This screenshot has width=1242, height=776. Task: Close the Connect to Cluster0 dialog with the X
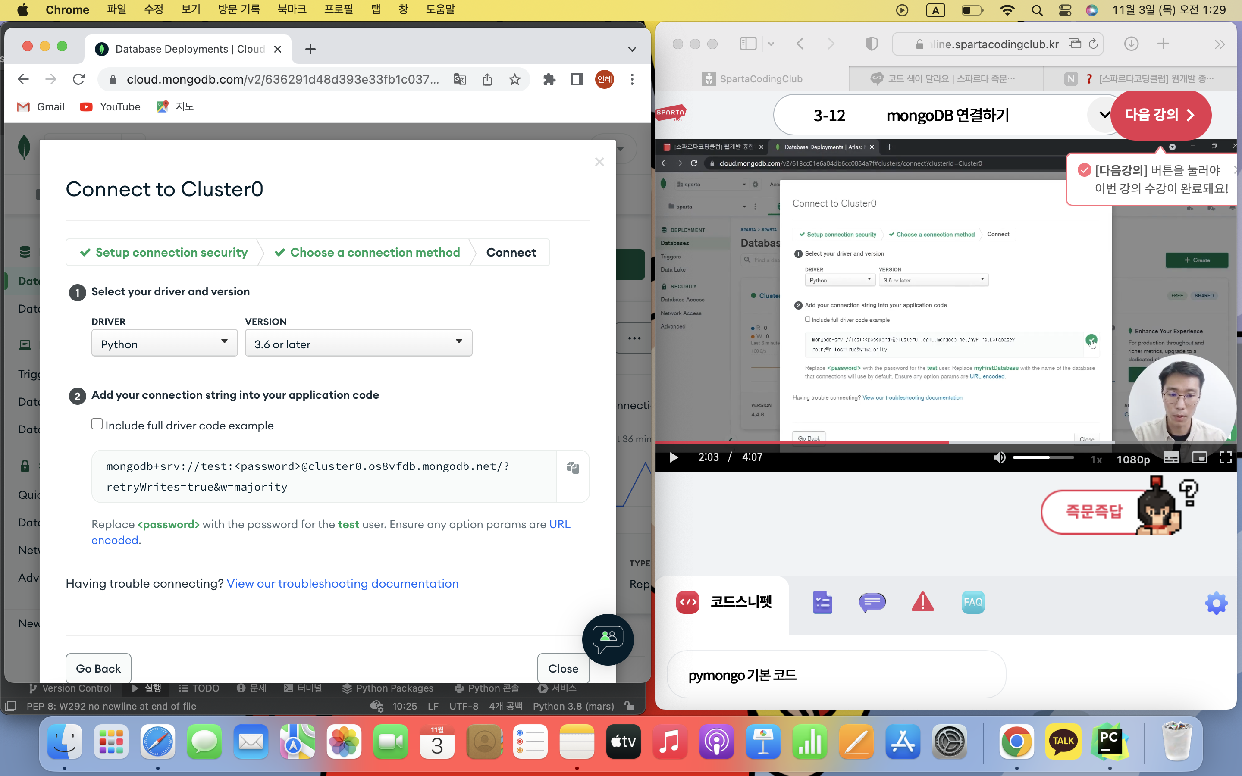point(599,162)
